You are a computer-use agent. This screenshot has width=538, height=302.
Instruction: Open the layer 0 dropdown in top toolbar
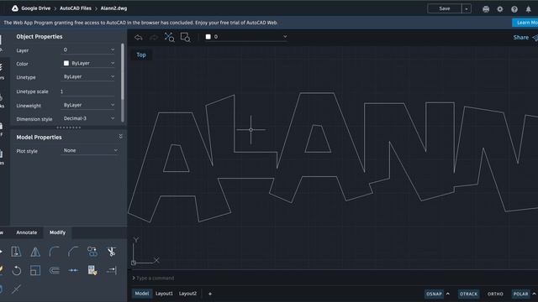(x=246, y=37)
